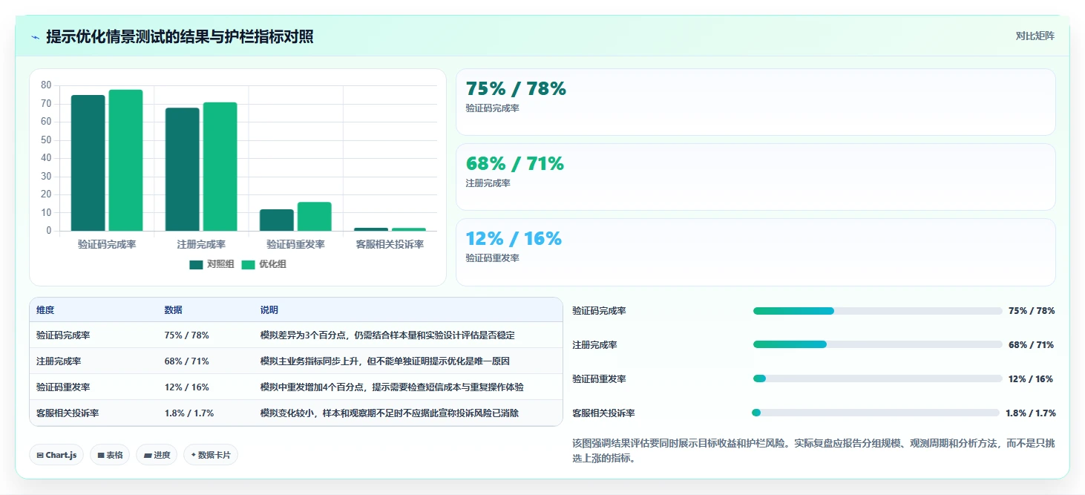The height and width of the screenshot is (495, 1085).
Task: Click the 验证码完成率 progress bar
Action: coord(877,311)
